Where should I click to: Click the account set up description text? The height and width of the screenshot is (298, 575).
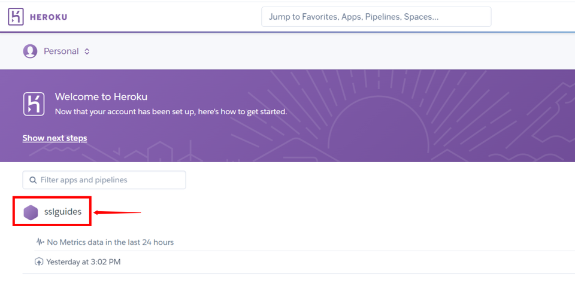pos(171,111)
